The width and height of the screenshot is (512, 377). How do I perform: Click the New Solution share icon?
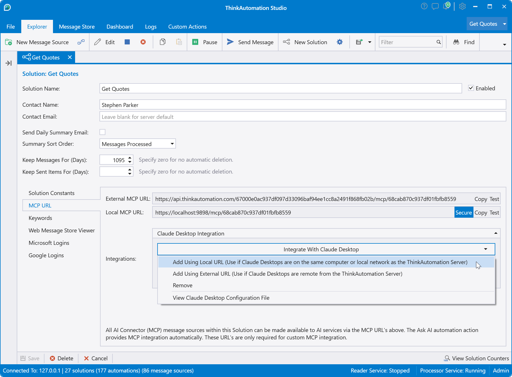pos(286,42)
